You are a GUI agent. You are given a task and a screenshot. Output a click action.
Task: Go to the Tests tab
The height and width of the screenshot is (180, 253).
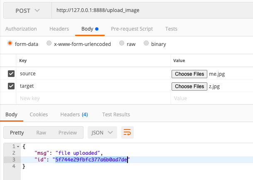click(171, 29)
